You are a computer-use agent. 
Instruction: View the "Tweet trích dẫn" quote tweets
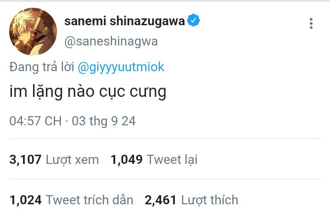[x=89, y=200]
